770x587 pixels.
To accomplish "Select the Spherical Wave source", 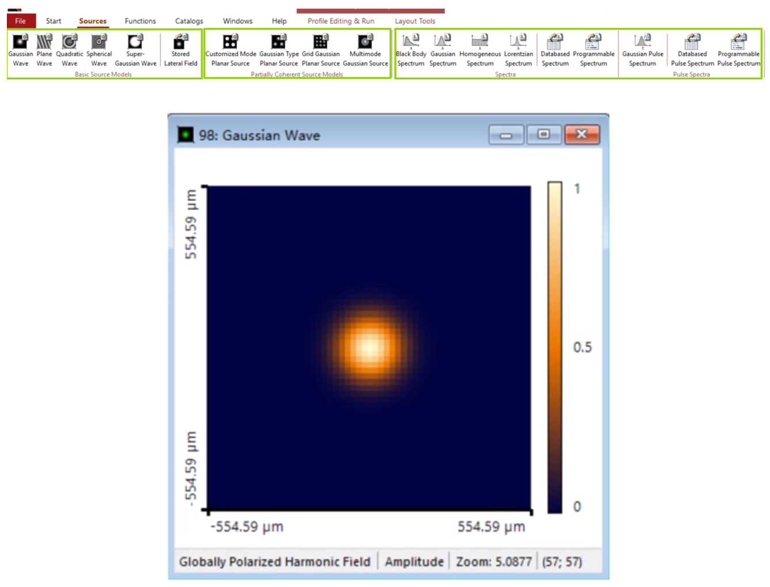I will click(99, 43).
